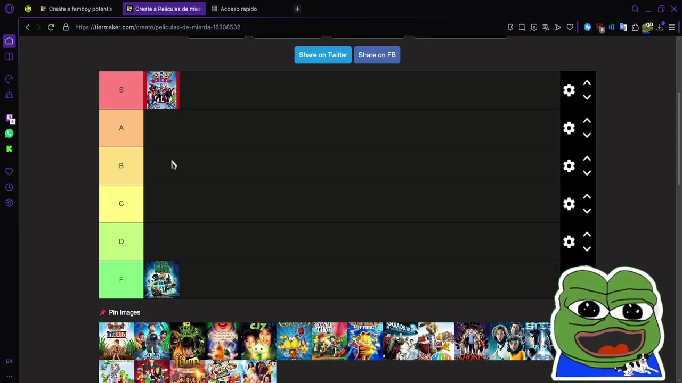Click the three-dots sidebar setup icon
This screenshot has width=682, height=383.
(x=9, y=376)
